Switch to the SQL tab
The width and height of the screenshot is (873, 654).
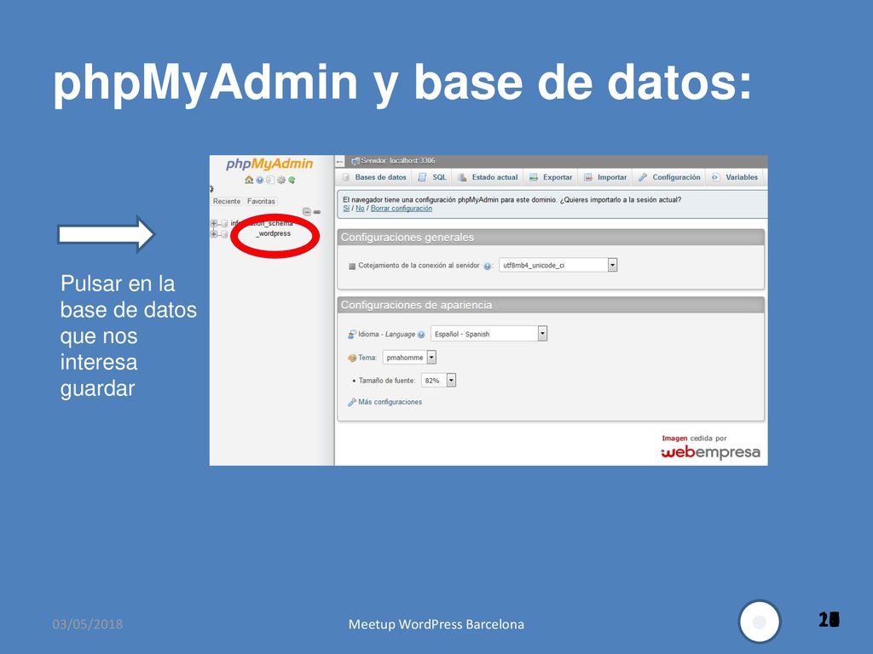[432, 177]
